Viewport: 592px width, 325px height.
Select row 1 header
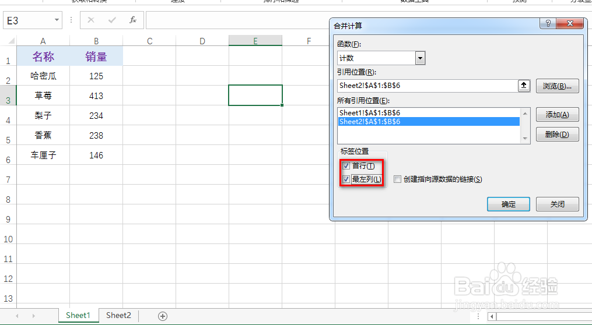pos(8,56)
